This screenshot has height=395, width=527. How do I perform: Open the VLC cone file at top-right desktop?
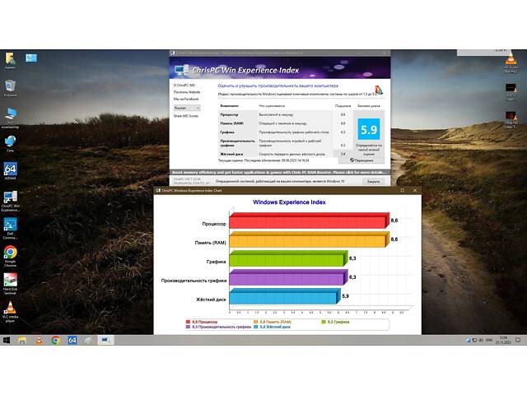pos(511,63)
